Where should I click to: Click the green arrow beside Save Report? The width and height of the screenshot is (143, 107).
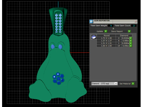coord(129,31)
